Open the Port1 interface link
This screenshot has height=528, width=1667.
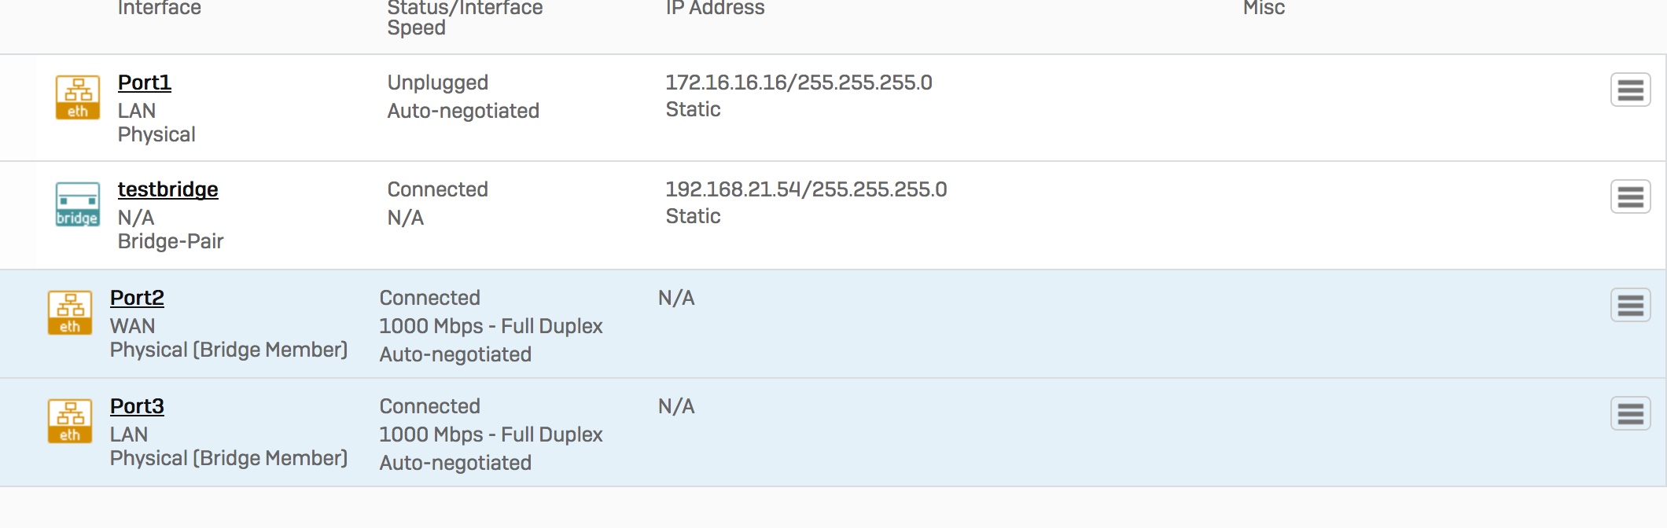(145, 82)
